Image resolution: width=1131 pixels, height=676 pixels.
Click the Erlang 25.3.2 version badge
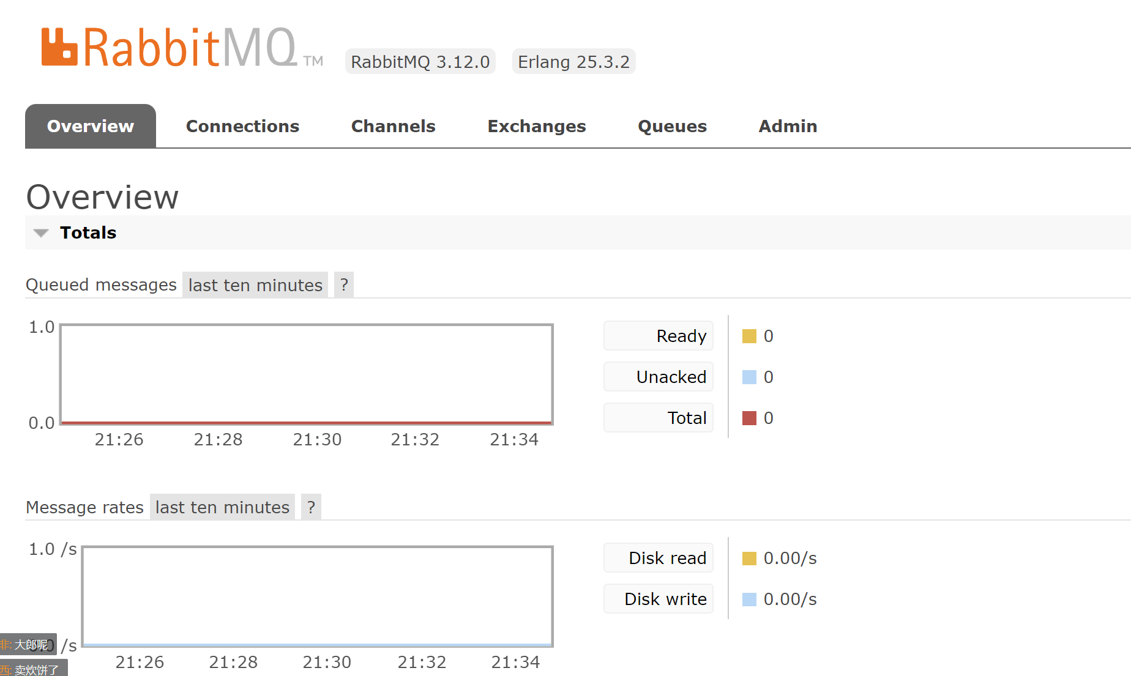573,62
